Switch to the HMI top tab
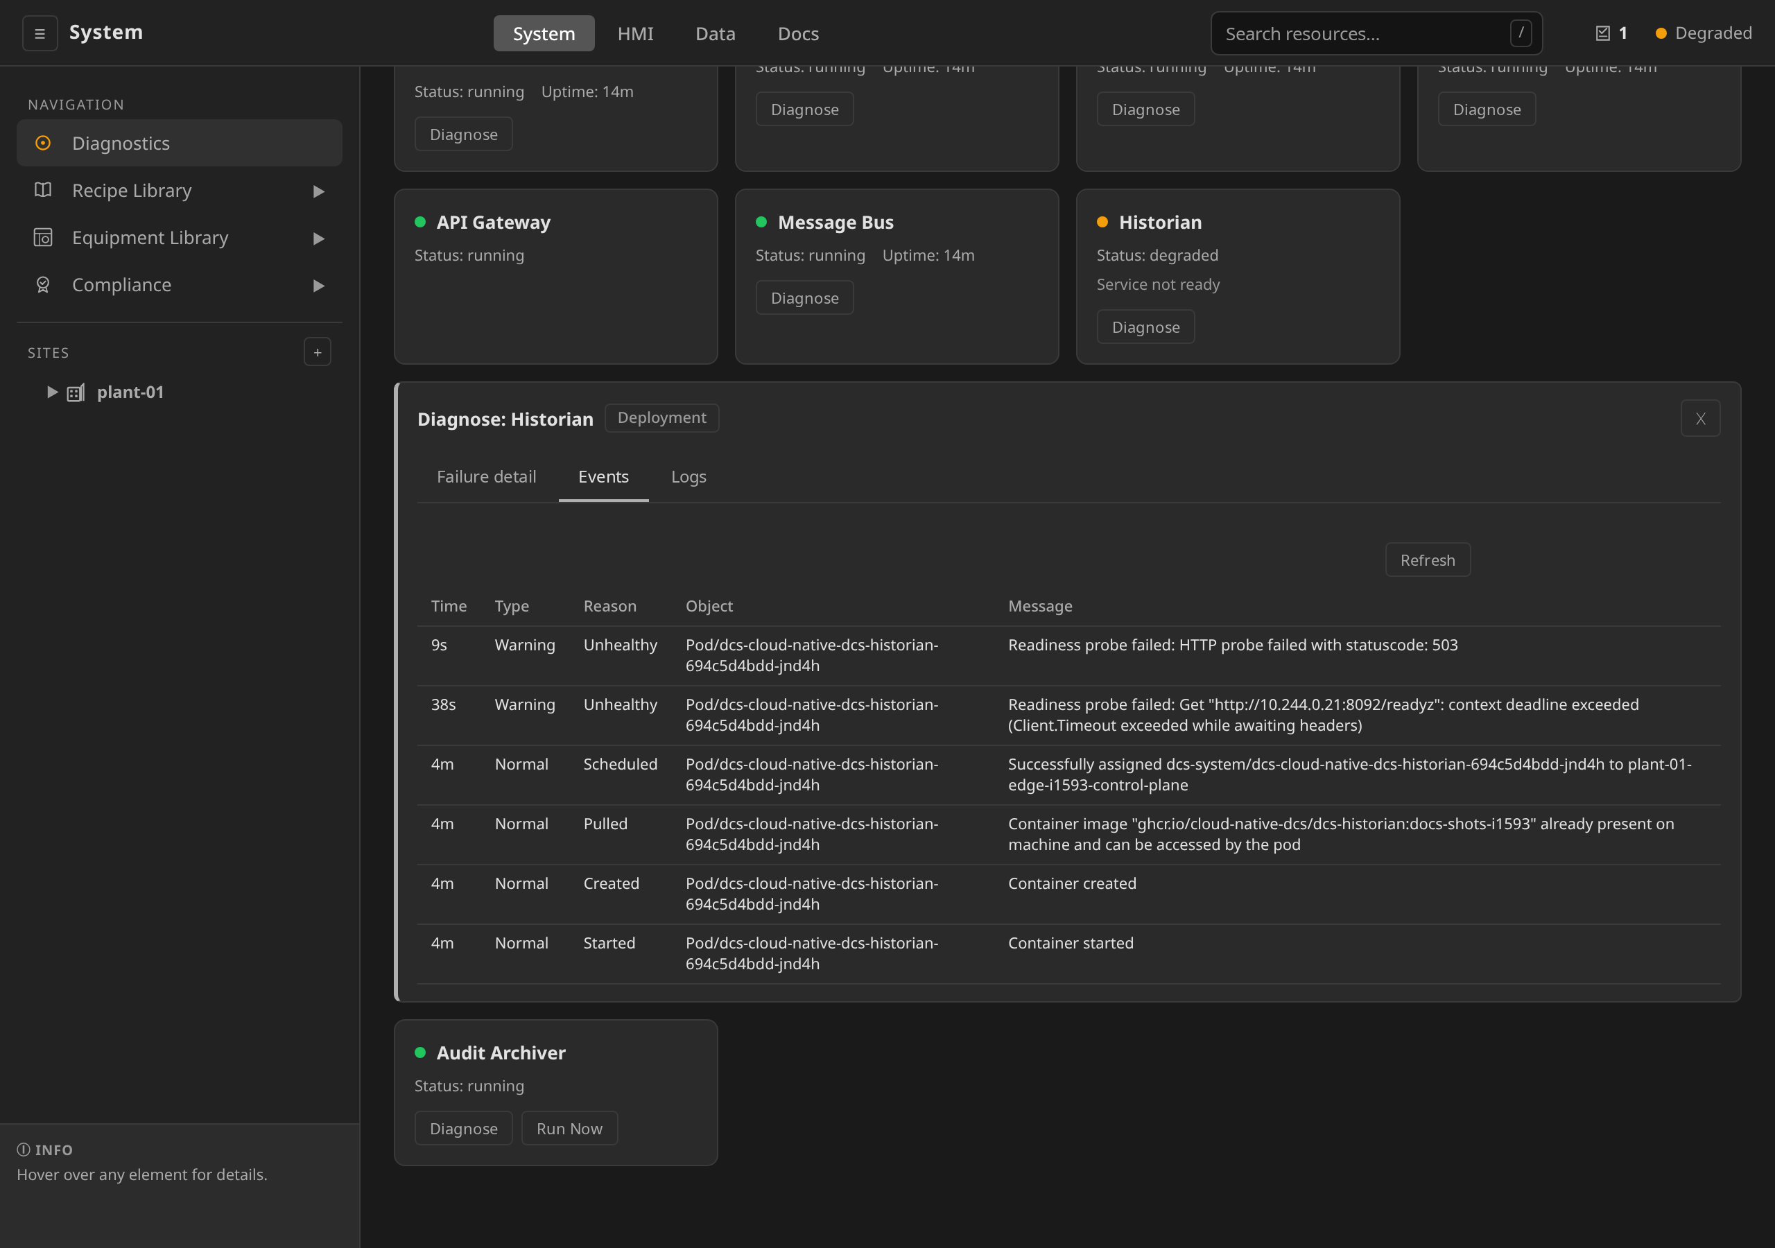1775x1248 pixels. [x=636, y=33]
